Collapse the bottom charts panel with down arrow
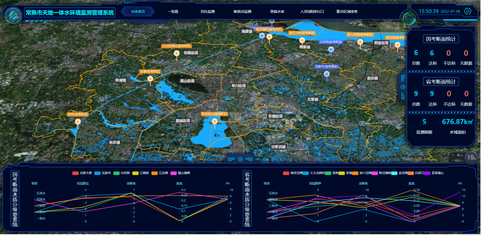This screenshot has width=482, height=235. click(x=240, y=159)
